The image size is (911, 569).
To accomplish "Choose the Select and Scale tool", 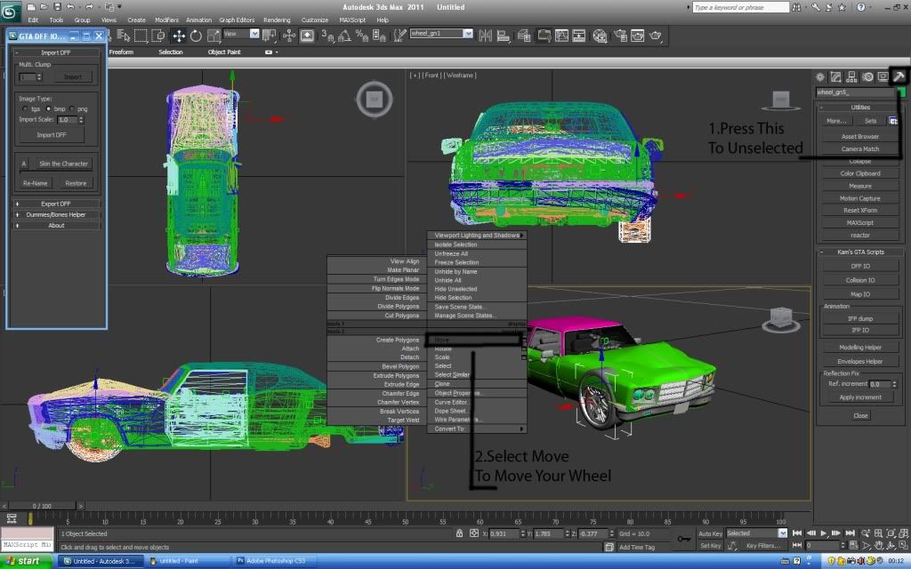I will coord(214,36).
